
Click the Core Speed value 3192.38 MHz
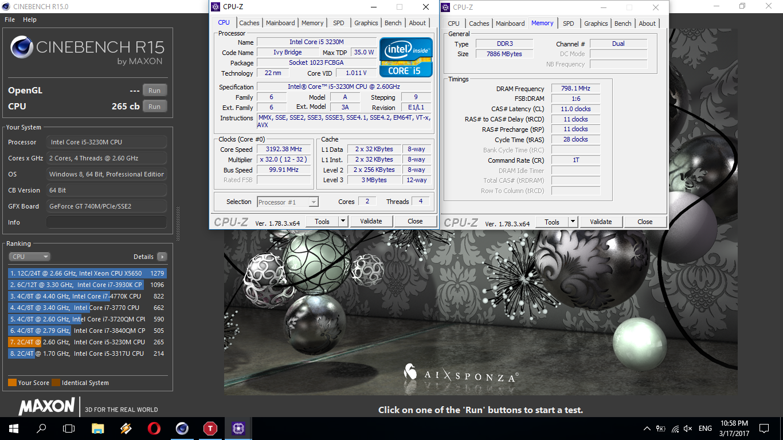pyautogui.click(x=284, y=150)
